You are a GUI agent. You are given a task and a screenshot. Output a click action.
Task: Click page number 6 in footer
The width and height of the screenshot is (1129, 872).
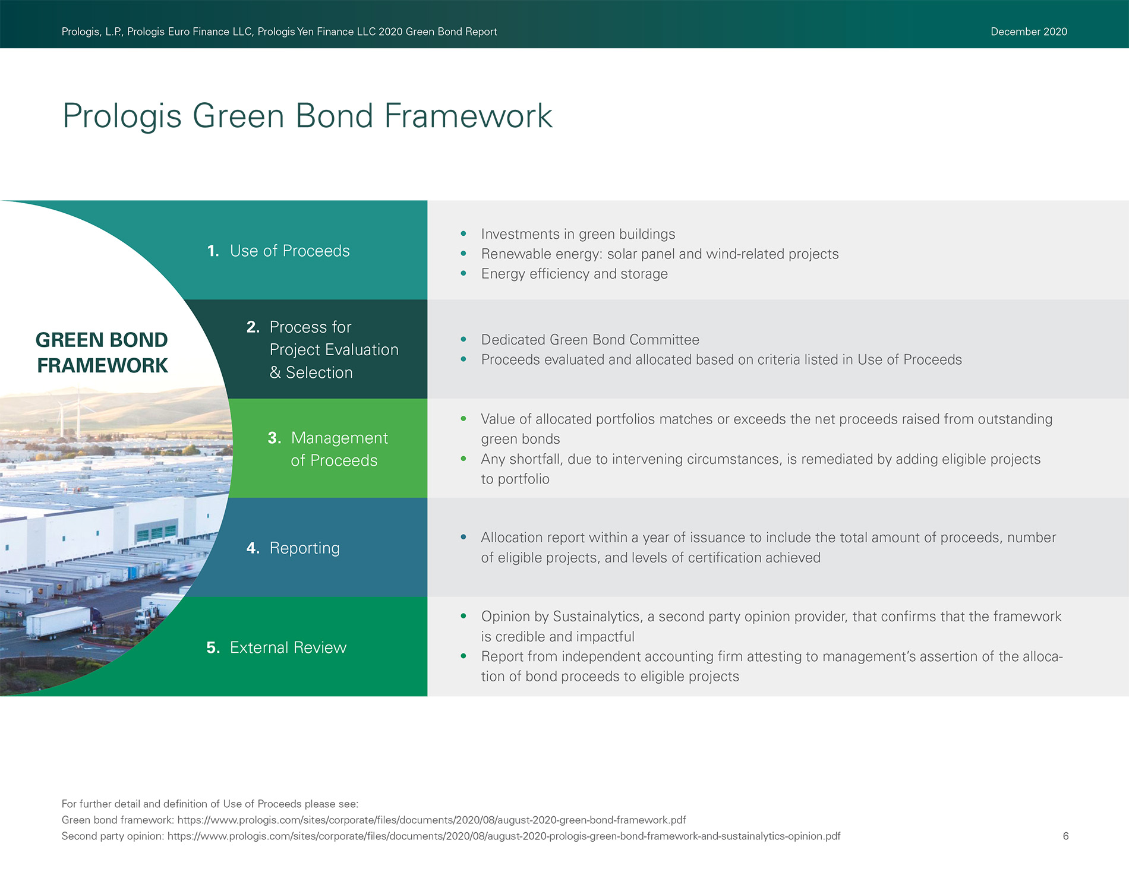[x=1065, y=836]
